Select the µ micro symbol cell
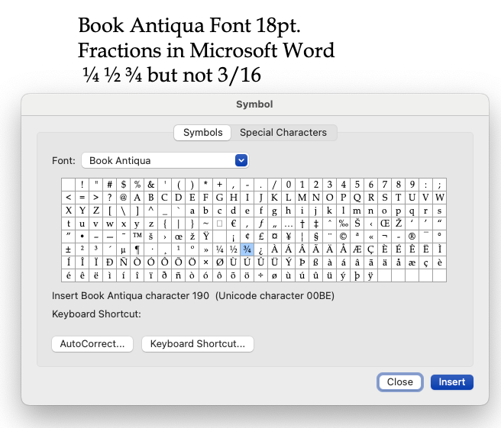This screenshot has width=501, height=428. point(123,249)
